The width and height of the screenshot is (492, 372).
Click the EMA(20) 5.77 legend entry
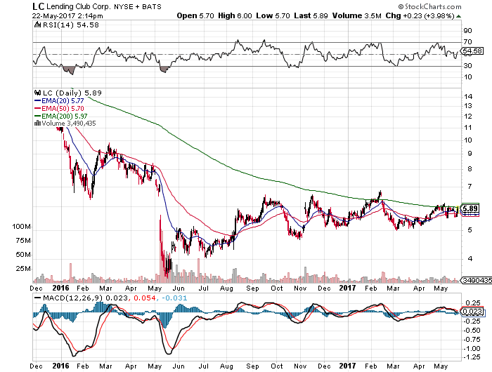[59, 101]
